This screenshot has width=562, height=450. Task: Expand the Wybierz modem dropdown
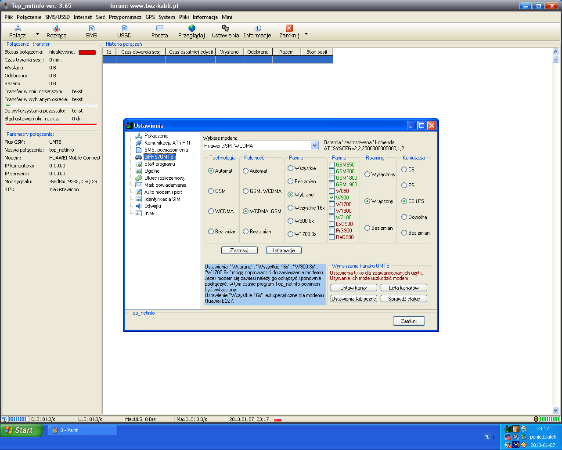click(314, 145)
